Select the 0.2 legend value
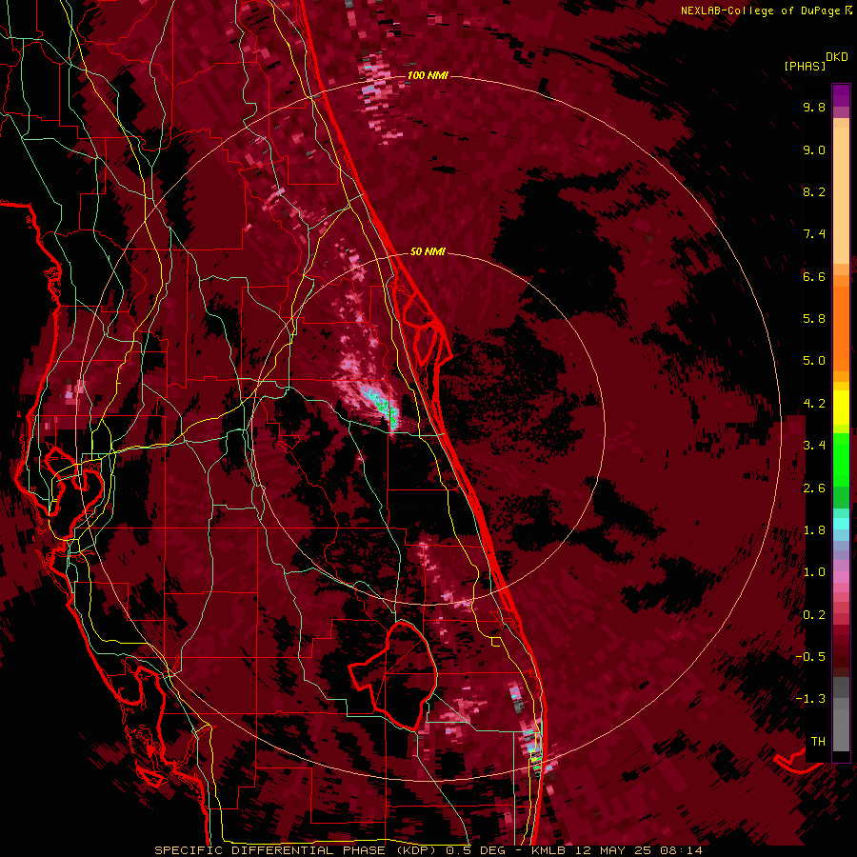This screenshot has width=857, height=857. coord(814,615)
